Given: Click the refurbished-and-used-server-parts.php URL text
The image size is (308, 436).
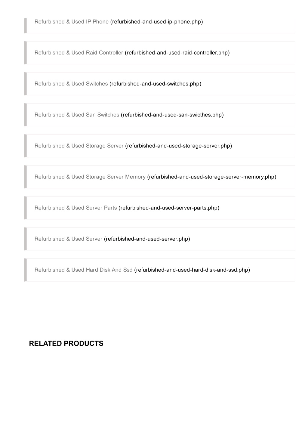Looking at the screenshot, I should [x=169, y=208].
